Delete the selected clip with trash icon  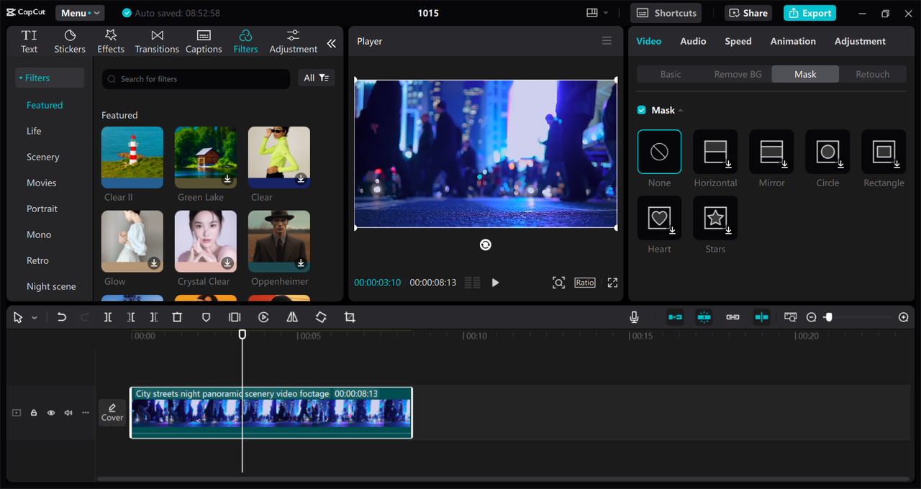(177, 317)
